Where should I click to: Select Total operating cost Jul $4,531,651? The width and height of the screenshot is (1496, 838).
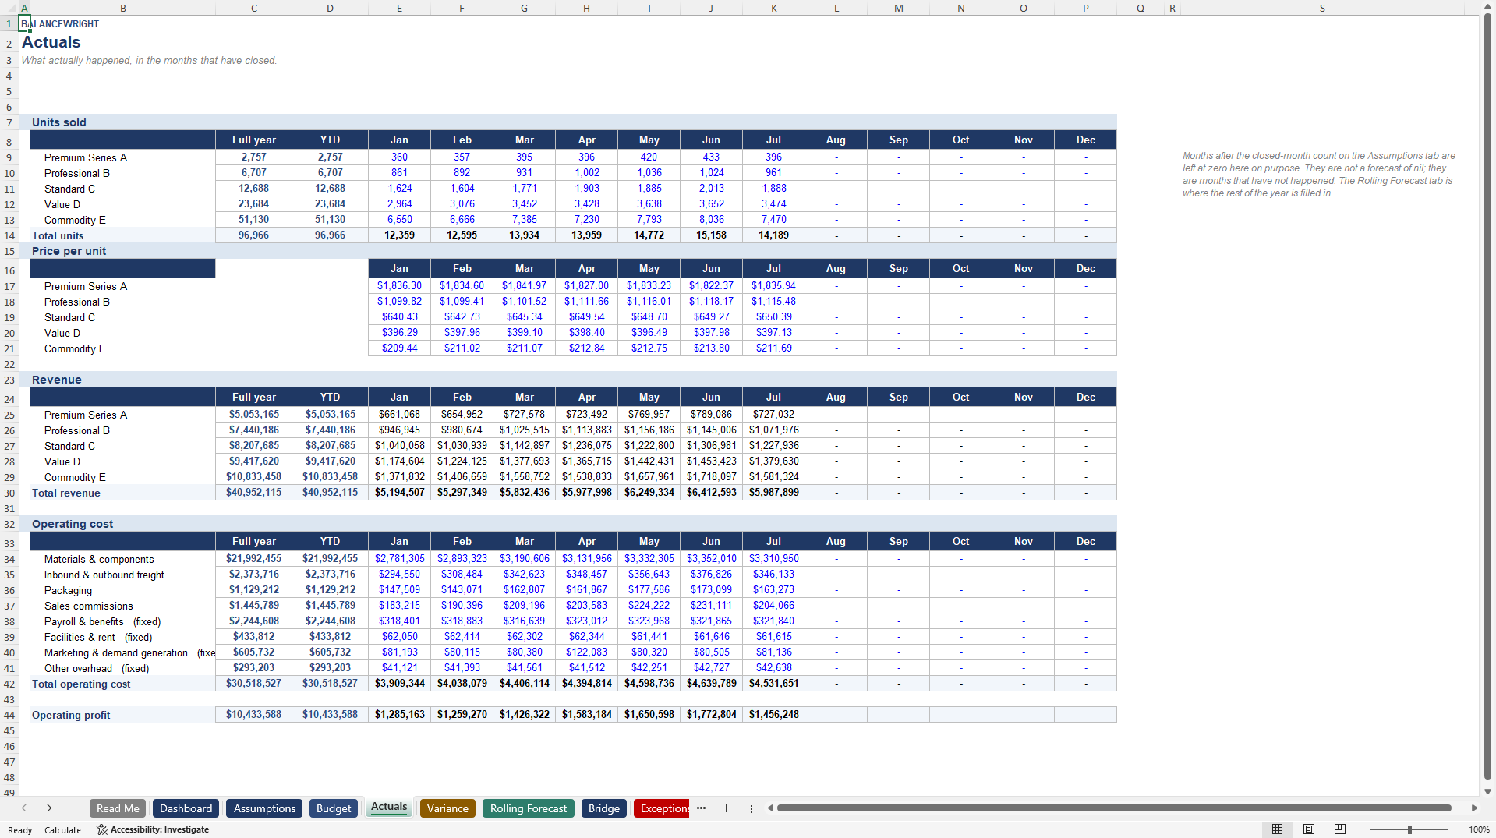pyautogui.click(x=773, y=683)
